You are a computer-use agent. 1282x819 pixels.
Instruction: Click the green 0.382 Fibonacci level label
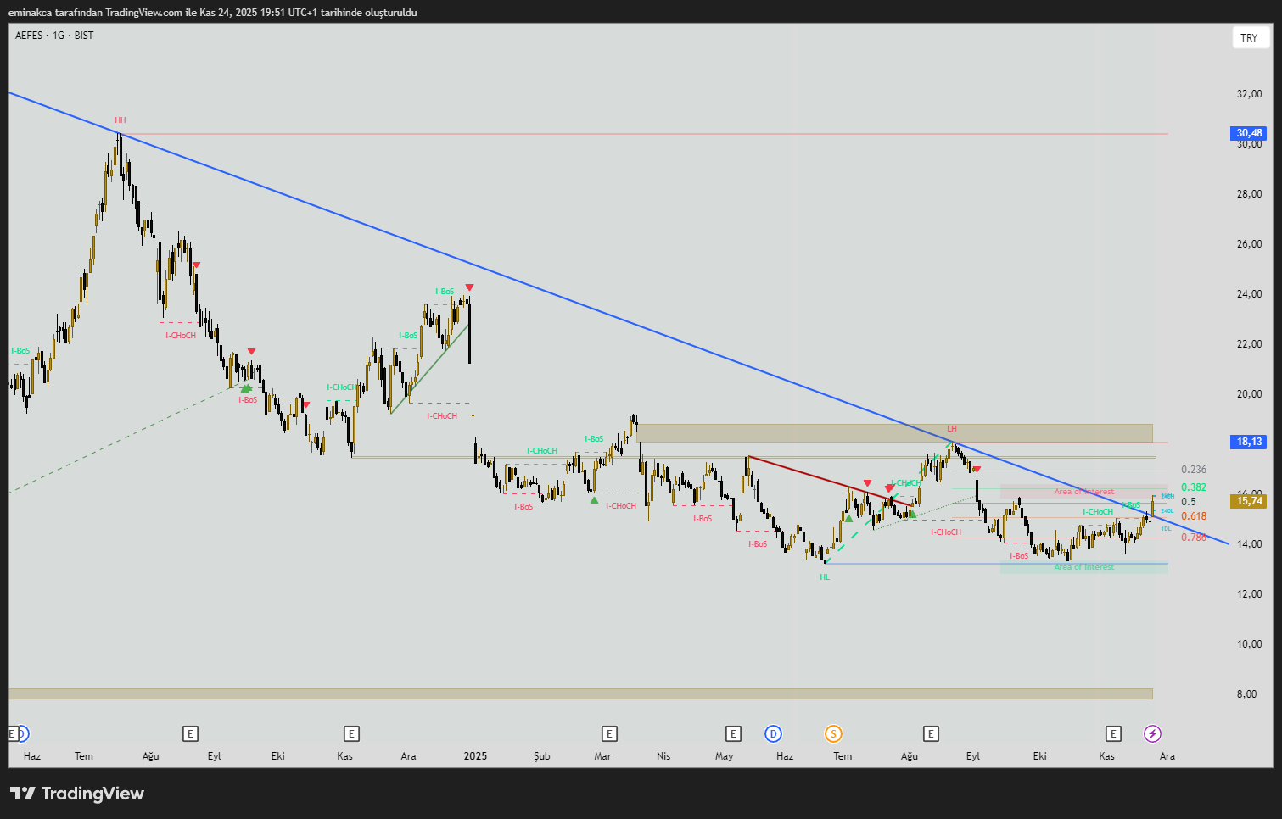click(1193, 487)
